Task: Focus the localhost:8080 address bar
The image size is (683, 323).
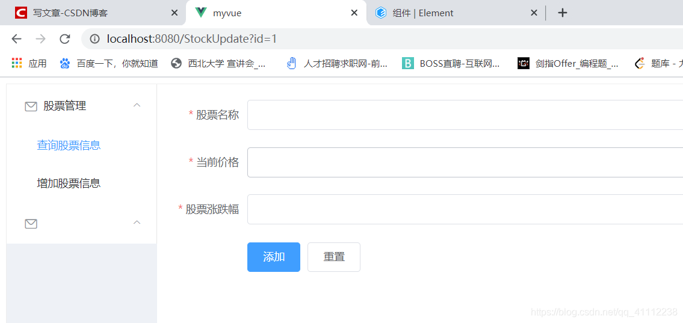Action: click(x=383, y=39)
